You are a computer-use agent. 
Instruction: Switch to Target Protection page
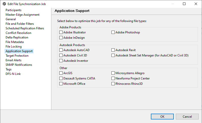pos(17,56)
